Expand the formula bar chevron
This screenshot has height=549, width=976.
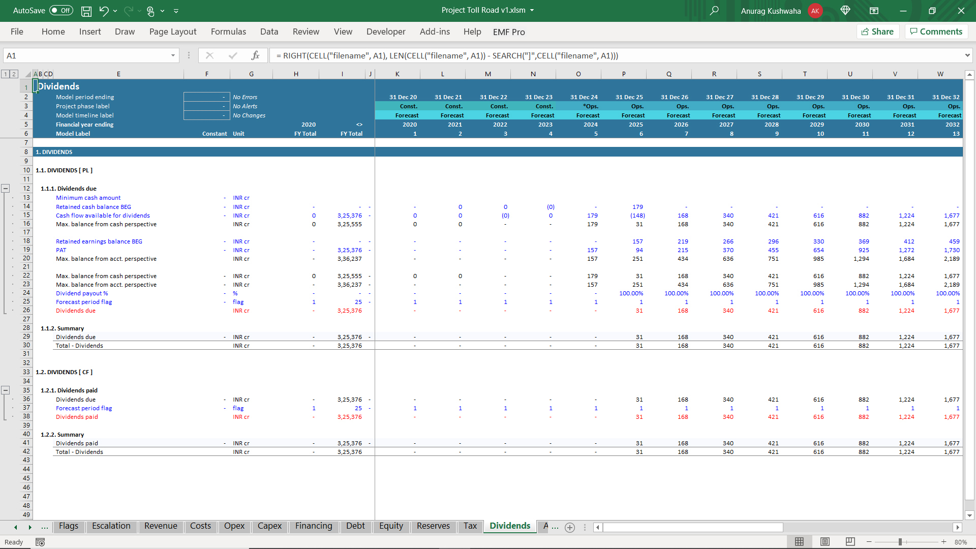tap(967, 55)
